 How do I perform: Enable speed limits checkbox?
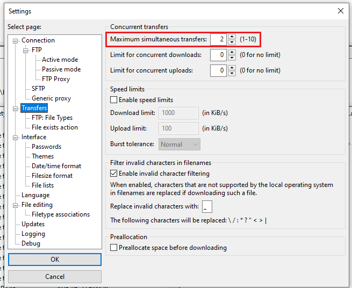coord(114,100)
